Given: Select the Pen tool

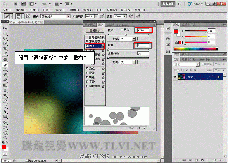Looking at the screenshot, I should tap(5, 101).
